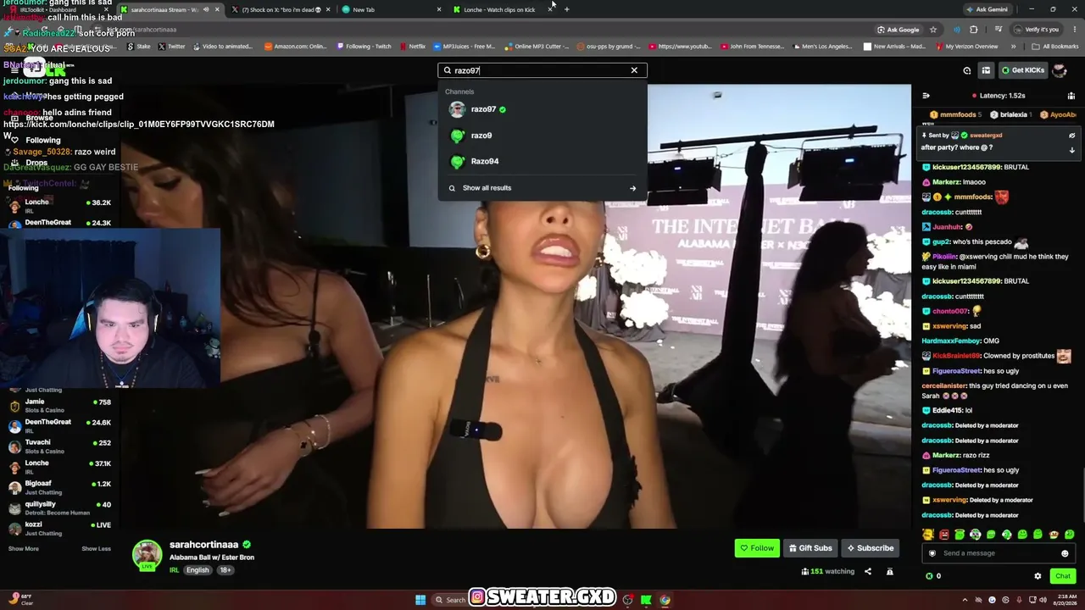The height and width of the screenshot is (610, 1085).
Task: Expand sidebar with Show More
Action: tap(23, 549)
